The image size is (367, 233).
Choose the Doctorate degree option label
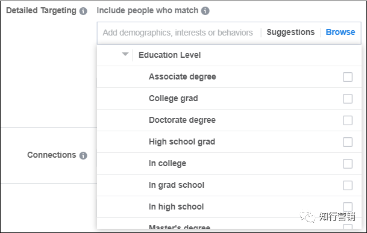182,120
